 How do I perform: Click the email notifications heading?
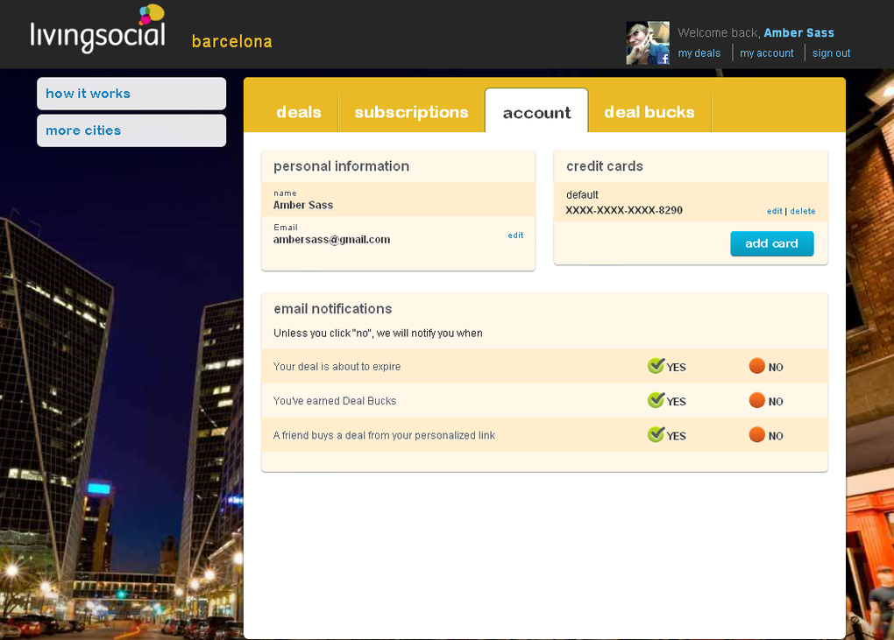click(x=333, y=308)
